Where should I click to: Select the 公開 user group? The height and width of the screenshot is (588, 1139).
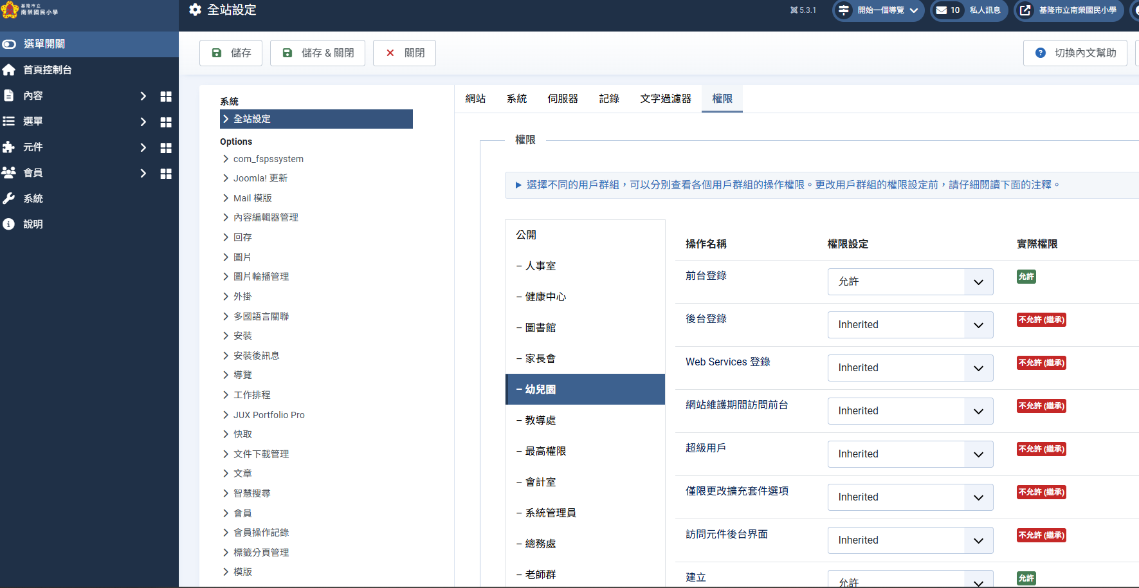pos(585,235)
